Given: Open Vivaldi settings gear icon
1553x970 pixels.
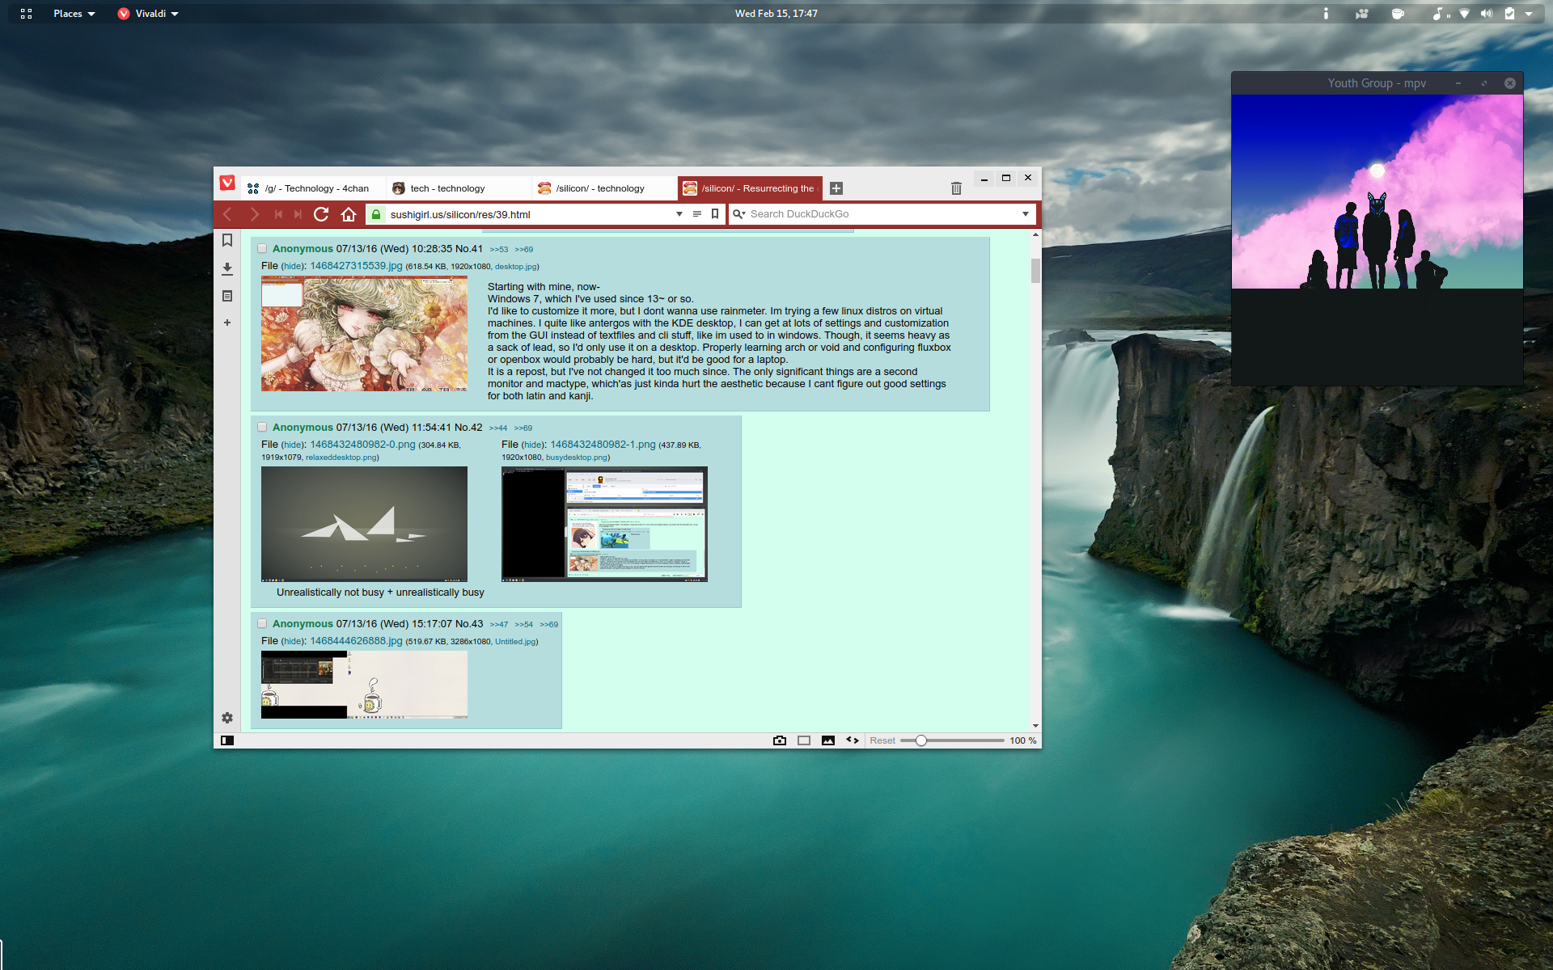Looking at the screenshot, I should click(227, 718).
